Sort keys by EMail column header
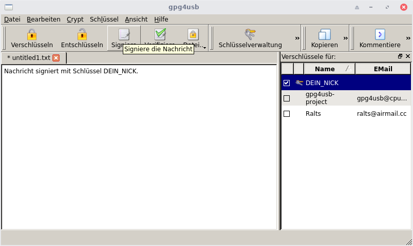413x246 pixels. (x=383, y=69)
